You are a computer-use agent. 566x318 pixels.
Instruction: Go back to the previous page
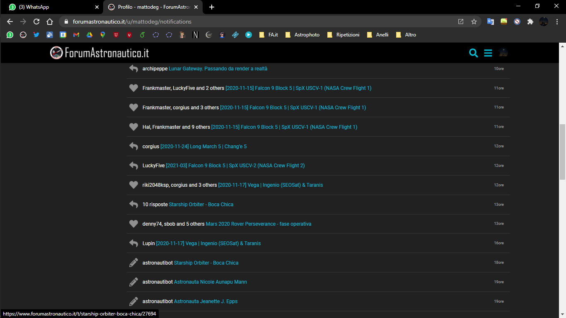tap(10, 22)
